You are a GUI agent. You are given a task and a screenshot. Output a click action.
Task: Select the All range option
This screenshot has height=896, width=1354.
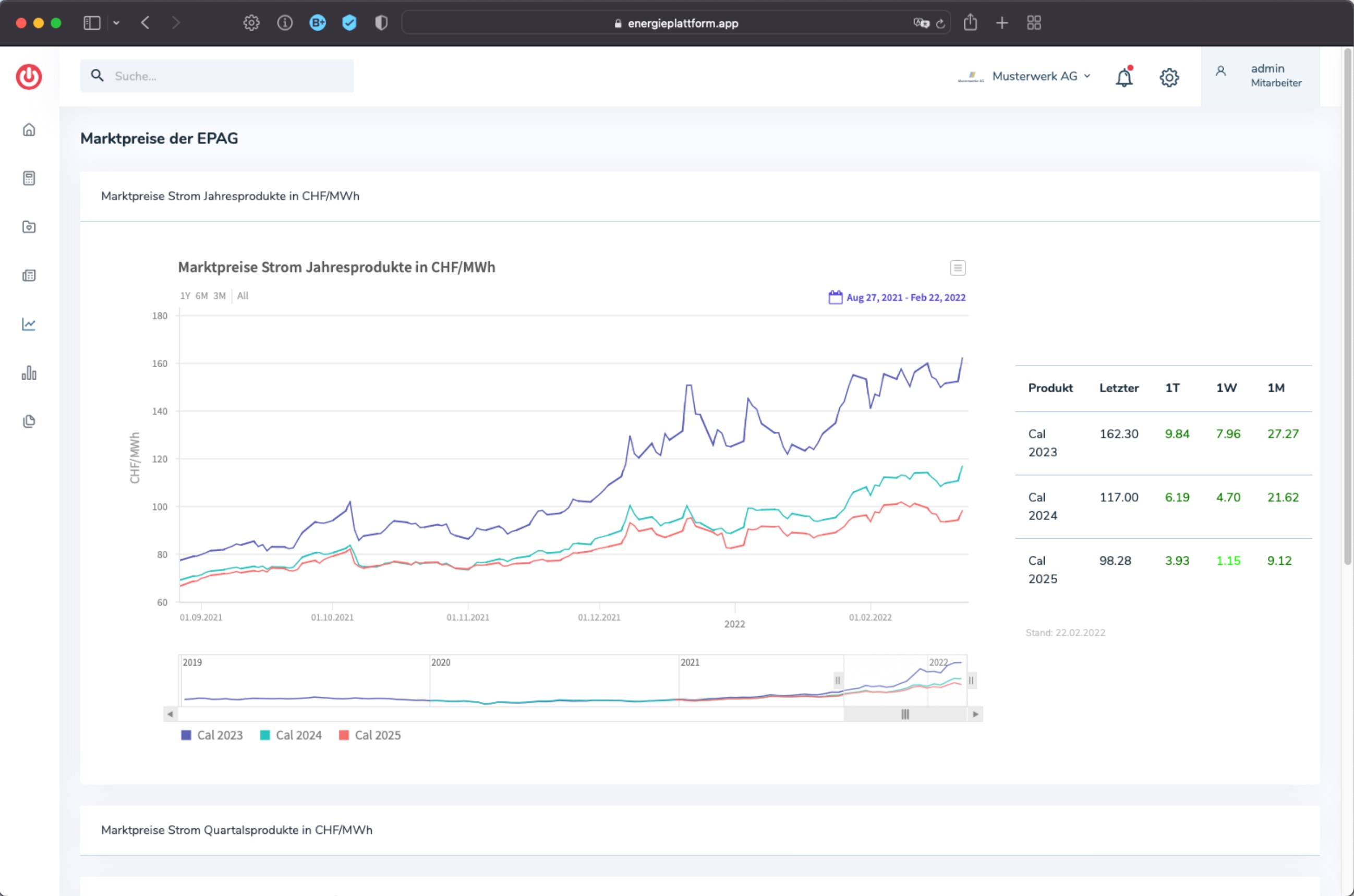(x=243, y=295)
